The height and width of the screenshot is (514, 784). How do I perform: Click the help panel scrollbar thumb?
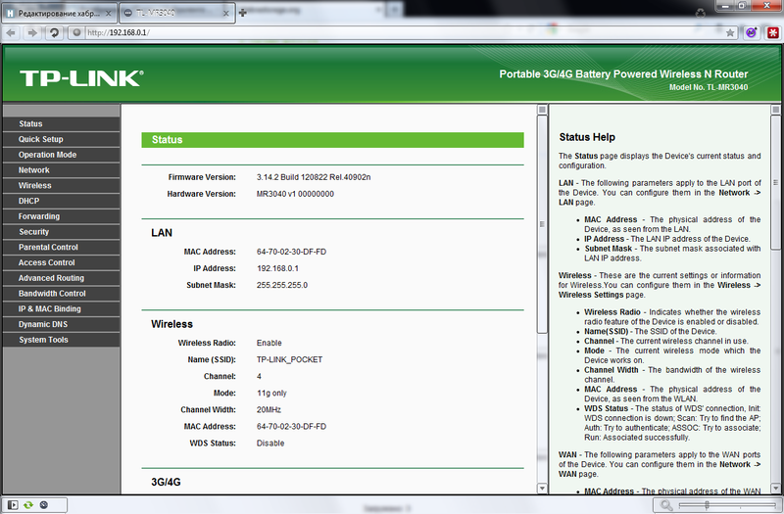tap(775, 182)
